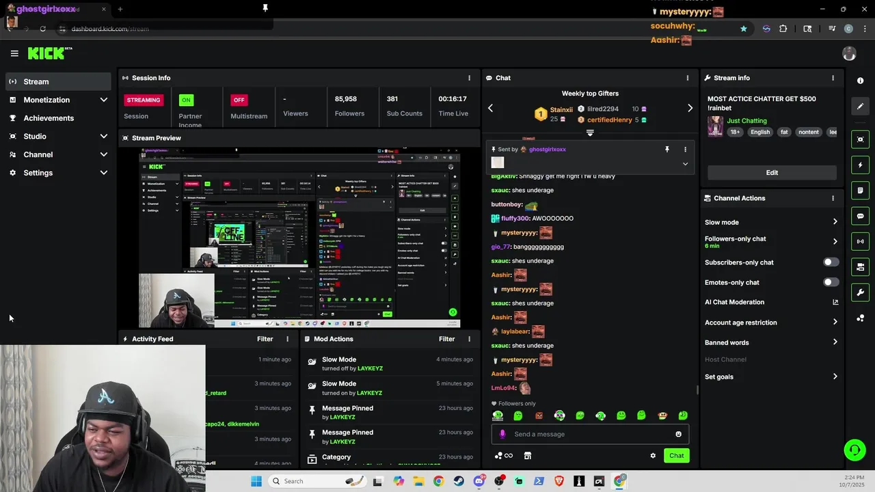Show next Weekly top Gifters page

click(690, 108)
